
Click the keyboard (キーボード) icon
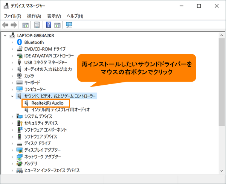click(20, 82)
